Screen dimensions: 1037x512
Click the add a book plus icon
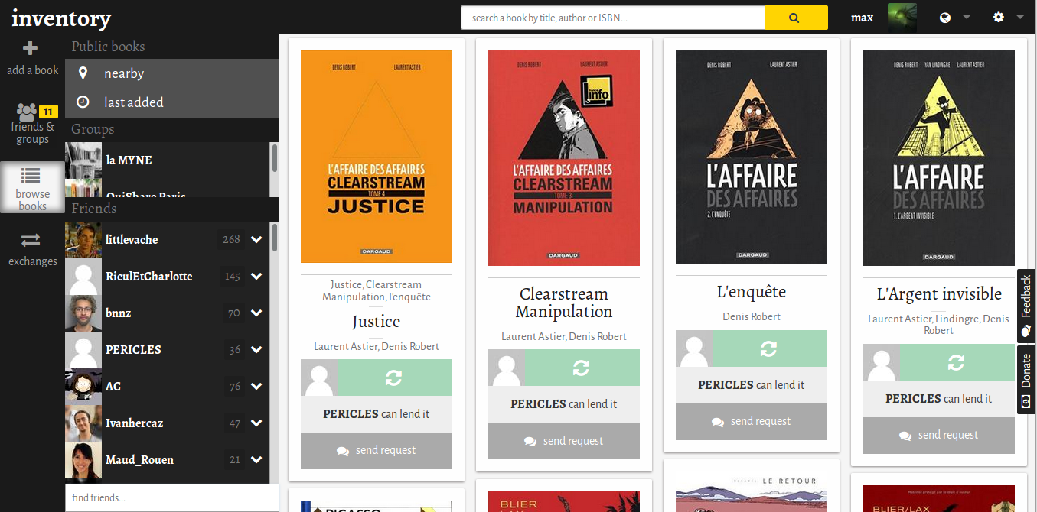[31, 48]
